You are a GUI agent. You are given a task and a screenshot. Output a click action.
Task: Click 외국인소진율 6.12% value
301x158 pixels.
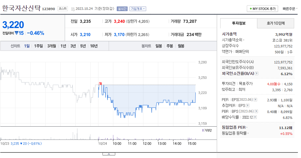pos(287,74)
